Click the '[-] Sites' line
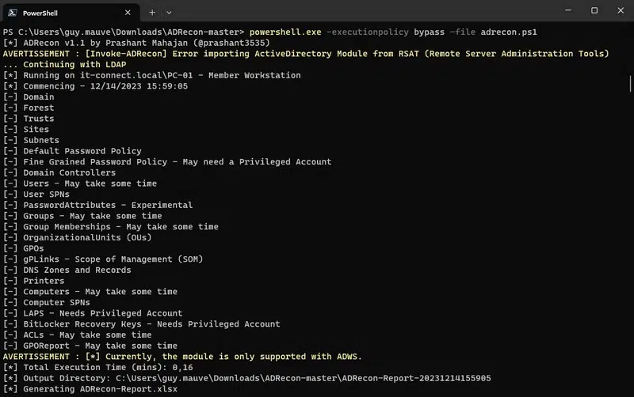 (x=26, y=130)
